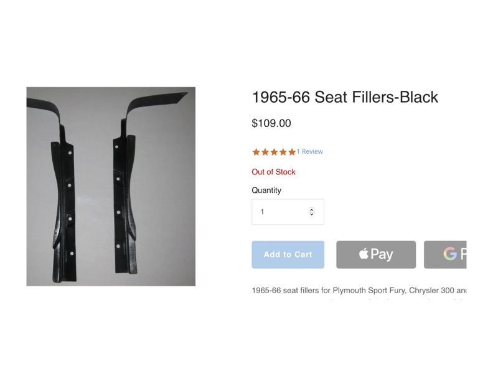Image resolution: width=493 pixels, height=381 pixels.
Task: Click the red "Out of Stock" notice
Action: pyautogui.click(x=273, y=172)
